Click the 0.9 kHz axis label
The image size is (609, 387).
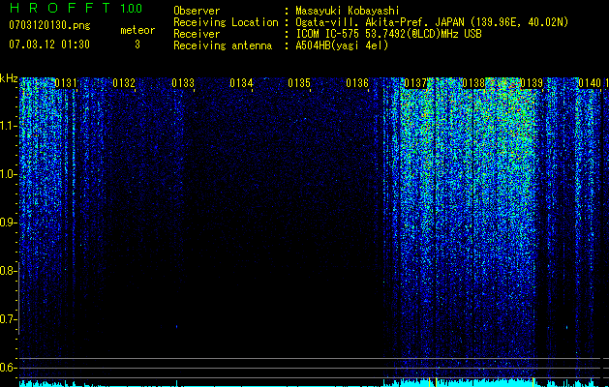click(x=7, y=223)
